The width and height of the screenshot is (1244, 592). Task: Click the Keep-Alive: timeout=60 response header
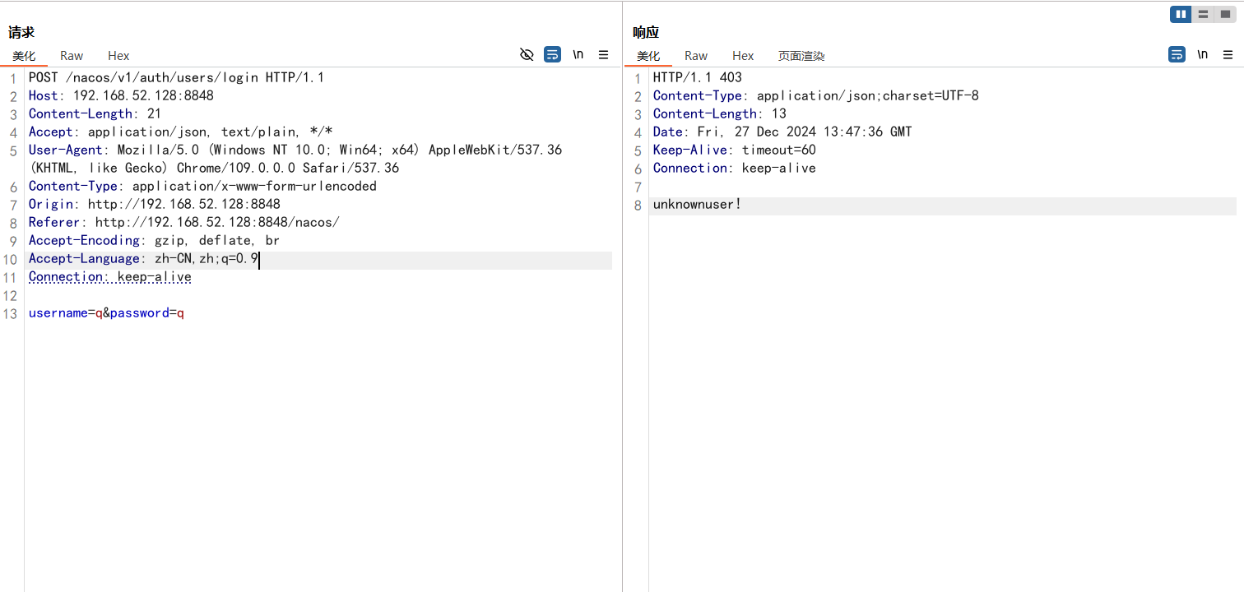point(735,150)
